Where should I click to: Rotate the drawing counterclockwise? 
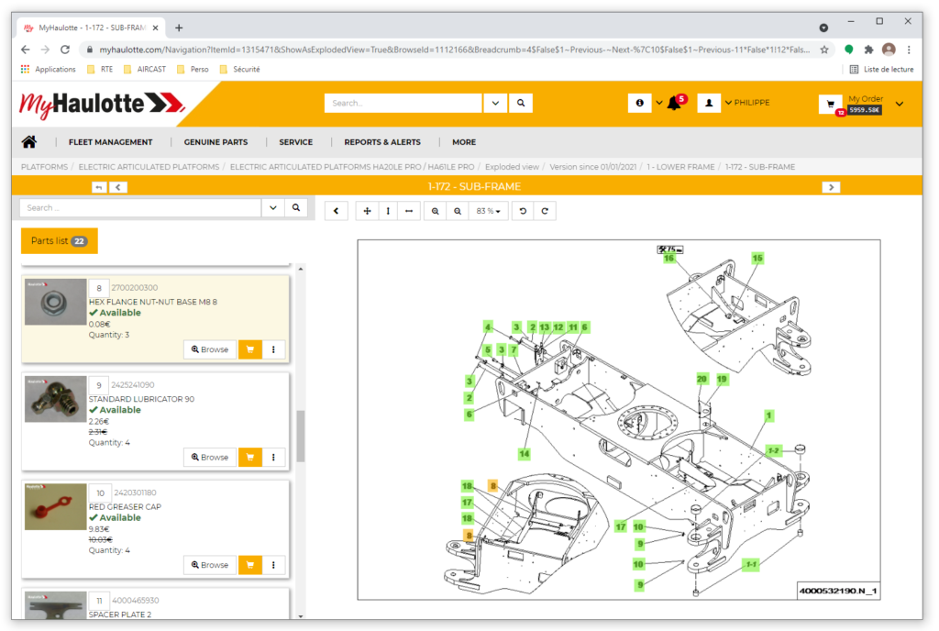click(x=523, y=211)
